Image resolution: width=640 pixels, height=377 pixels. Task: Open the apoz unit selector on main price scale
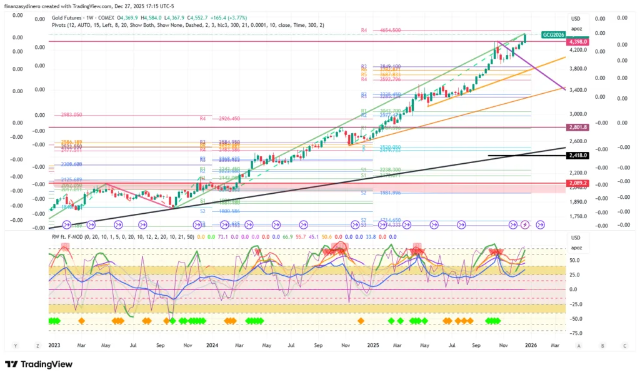click(575, 28)
